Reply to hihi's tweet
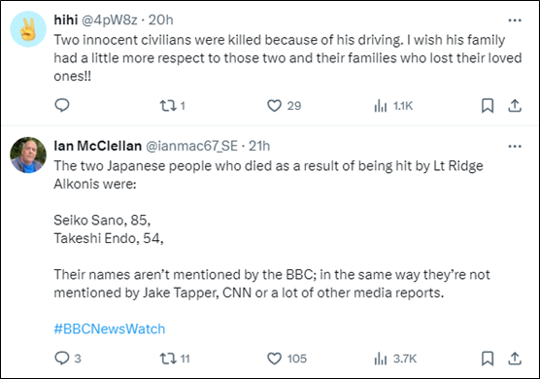 coord(62,105)
